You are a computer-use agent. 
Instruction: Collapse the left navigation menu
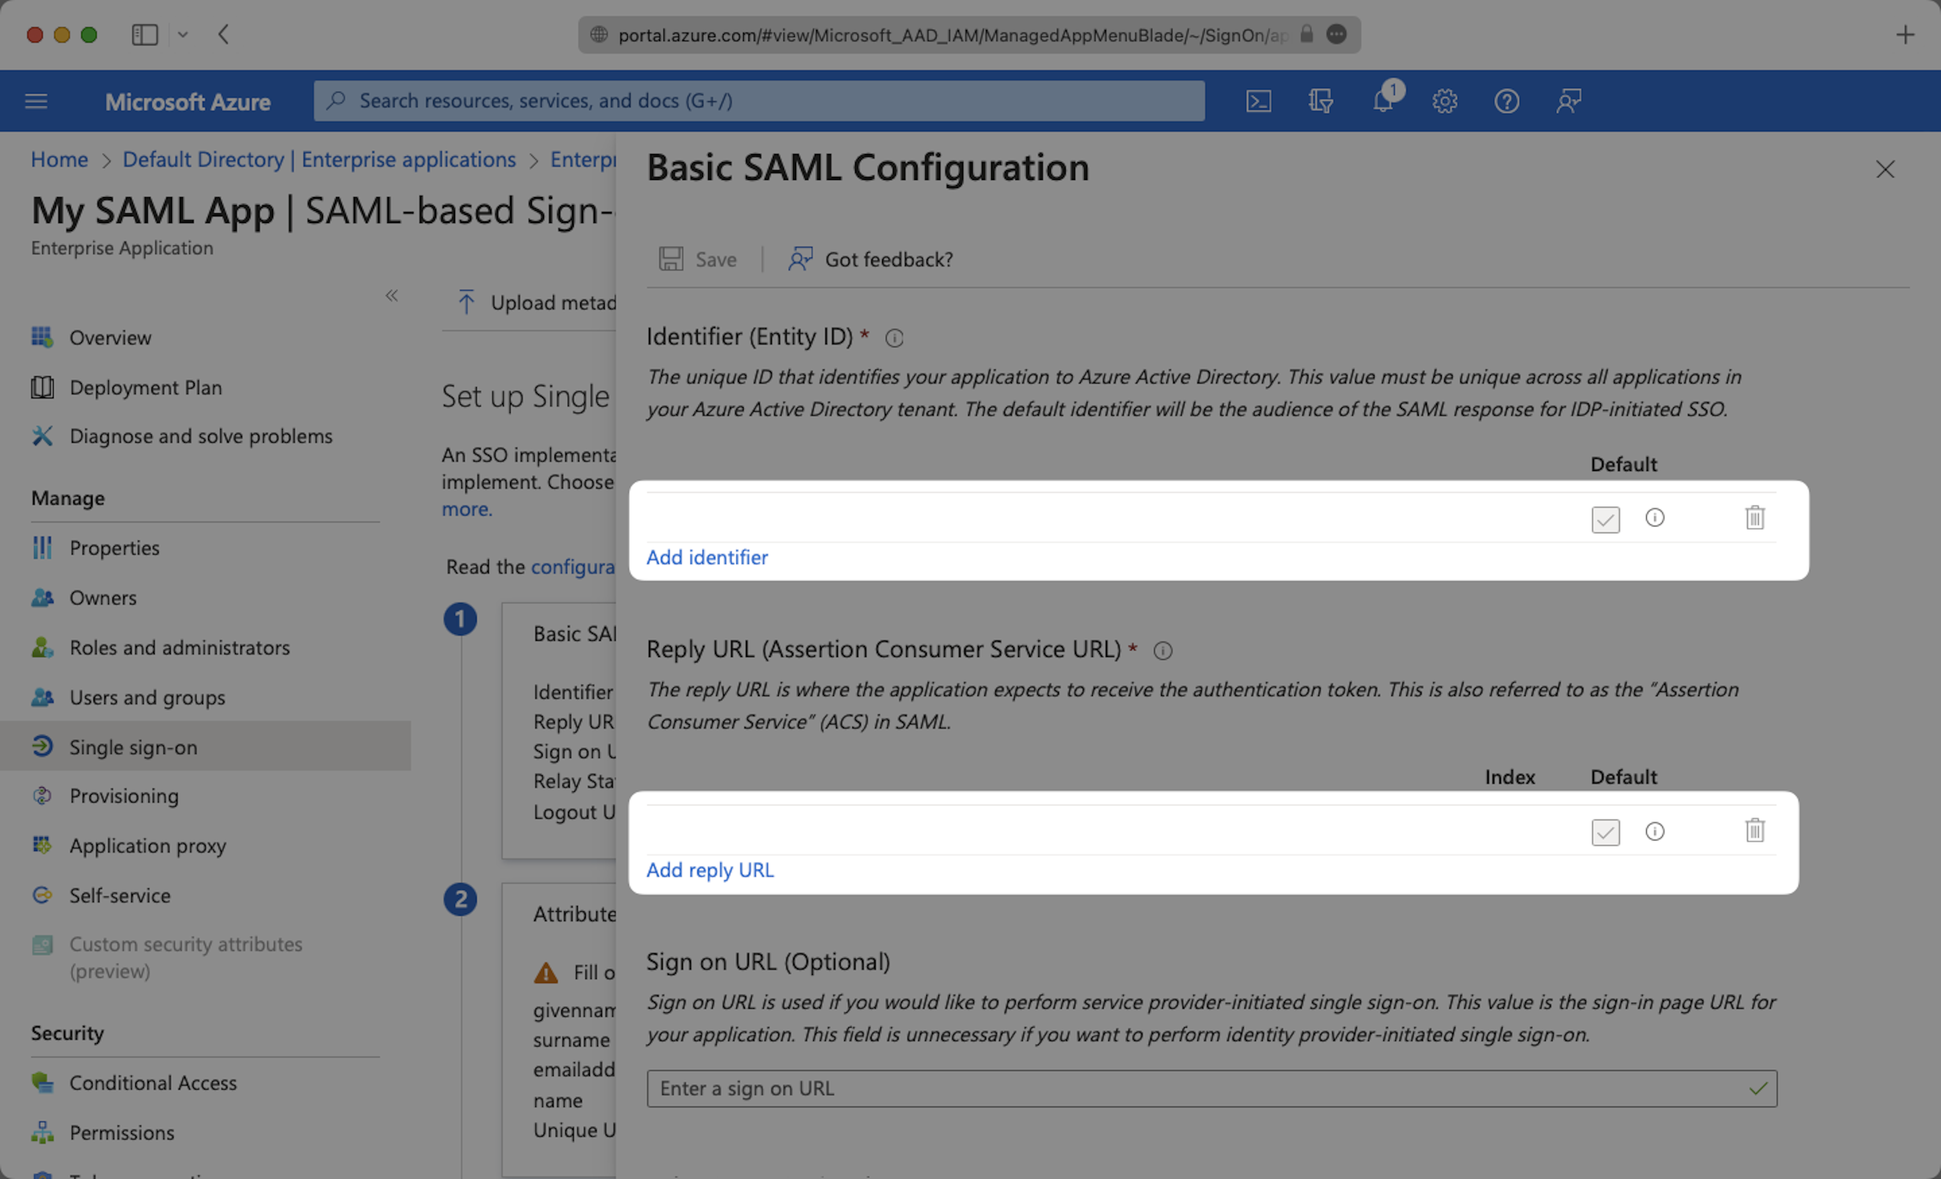click(x=392, y=295)
